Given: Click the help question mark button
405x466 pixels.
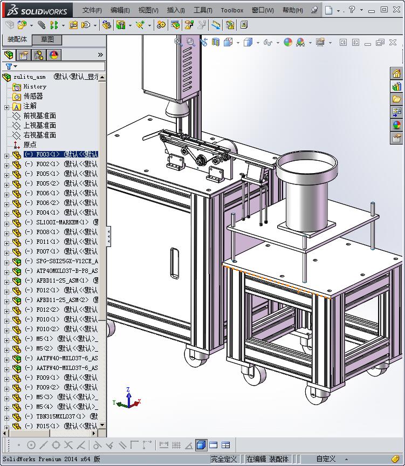Looking at the screenshot, I should (352, 10).
